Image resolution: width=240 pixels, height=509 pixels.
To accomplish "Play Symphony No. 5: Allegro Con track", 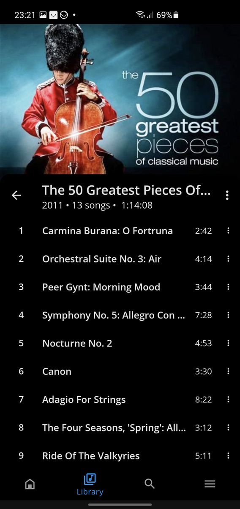I will click(113, 315).
